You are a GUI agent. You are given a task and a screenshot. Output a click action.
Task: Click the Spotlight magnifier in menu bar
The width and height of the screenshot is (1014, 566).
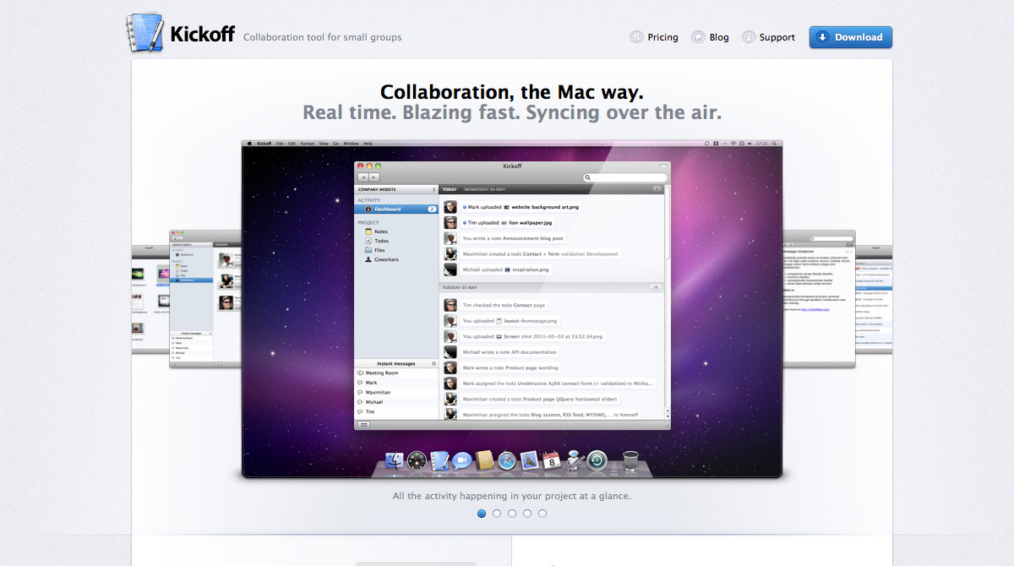[775, 144]
